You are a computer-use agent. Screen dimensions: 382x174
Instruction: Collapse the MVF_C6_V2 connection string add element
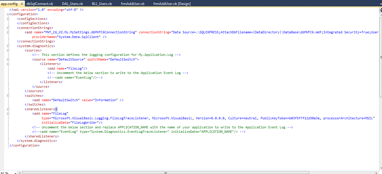click(8, 32)
